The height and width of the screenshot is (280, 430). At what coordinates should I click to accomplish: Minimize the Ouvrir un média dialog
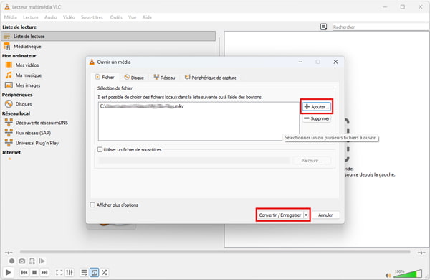300,62
